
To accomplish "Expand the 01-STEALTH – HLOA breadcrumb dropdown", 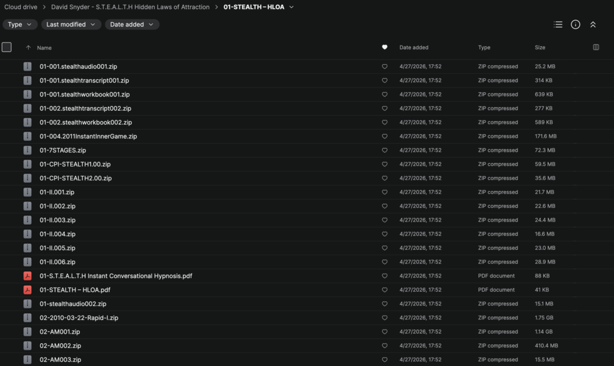I will (x=291, y=7).
